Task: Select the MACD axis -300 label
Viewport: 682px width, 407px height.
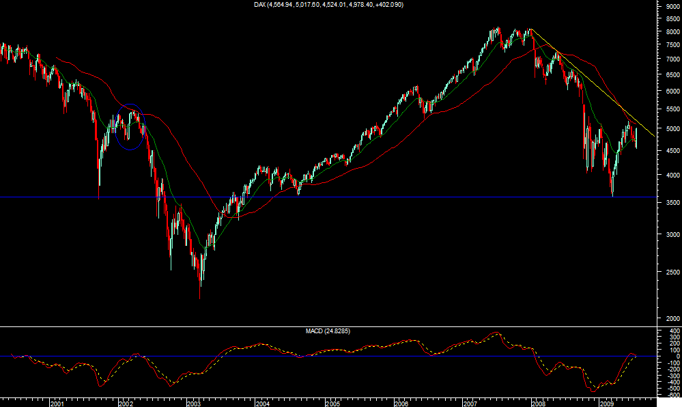Action: coord(673,376)
